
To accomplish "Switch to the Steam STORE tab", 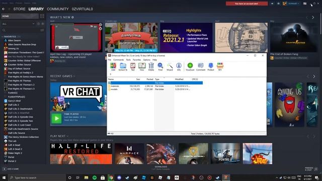I will coord(19,9).
